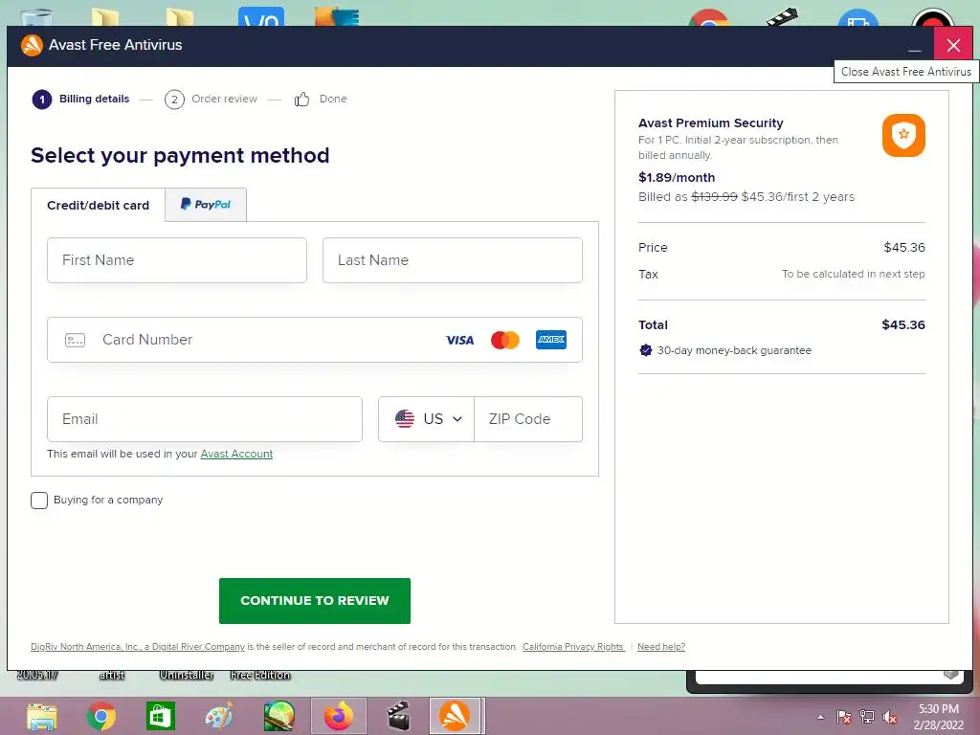Click the 30-day money-back guarantee text
The width and height of the screenshot is (980, 735).
click(x=734, y=350)
